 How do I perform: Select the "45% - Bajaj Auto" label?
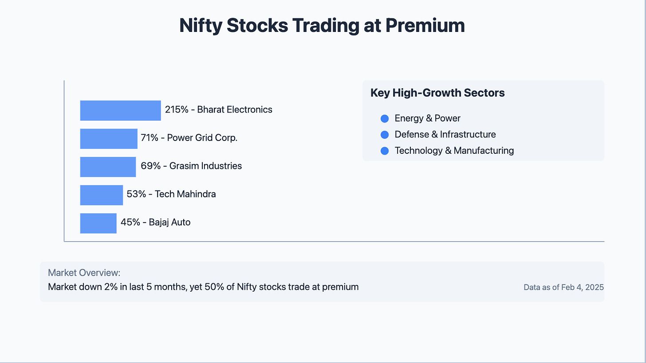pos(155,222)
